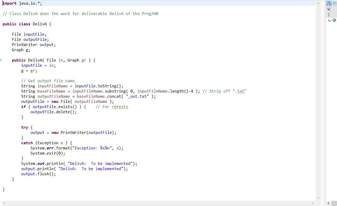The width and height of the screenshot is (337, 206).
Task: Click the System.exit(0) line
Action: click(48, 153)
